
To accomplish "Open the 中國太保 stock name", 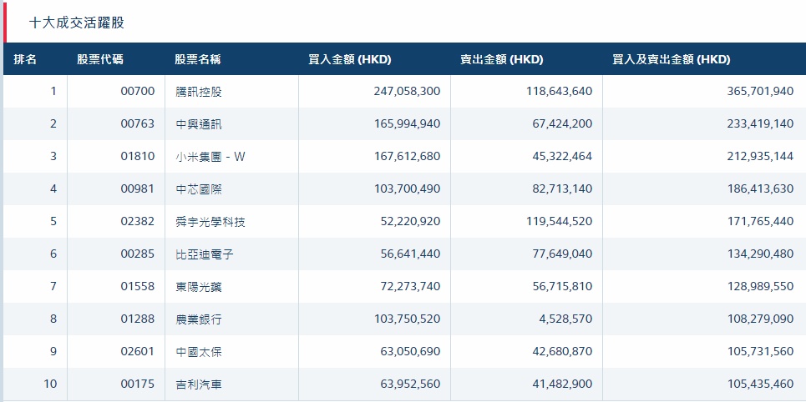I will tap(199, 352).
